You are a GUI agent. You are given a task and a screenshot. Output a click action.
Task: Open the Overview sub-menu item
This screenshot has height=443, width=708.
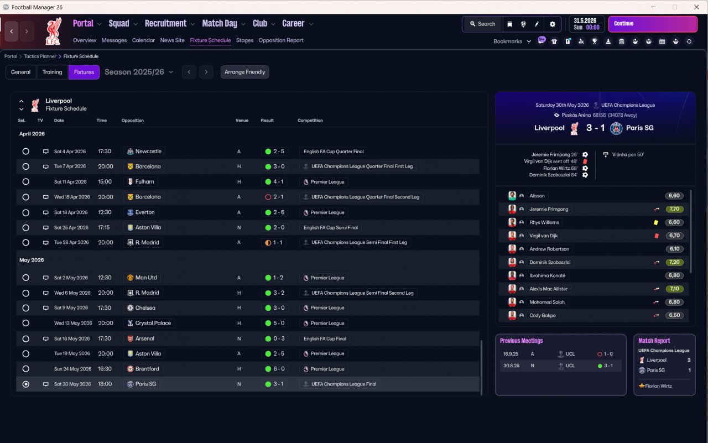(x=85, y=40)
